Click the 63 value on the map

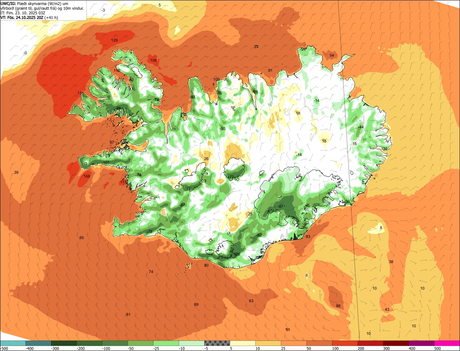(x=251, y=301)
